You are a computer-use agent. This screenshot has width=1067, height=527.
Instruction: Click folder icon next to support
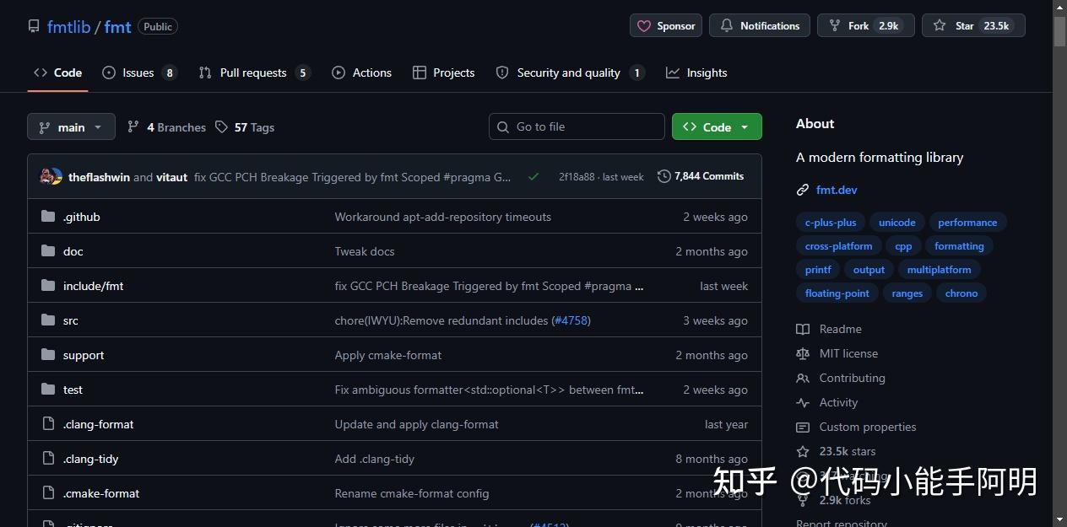(48, 355)
